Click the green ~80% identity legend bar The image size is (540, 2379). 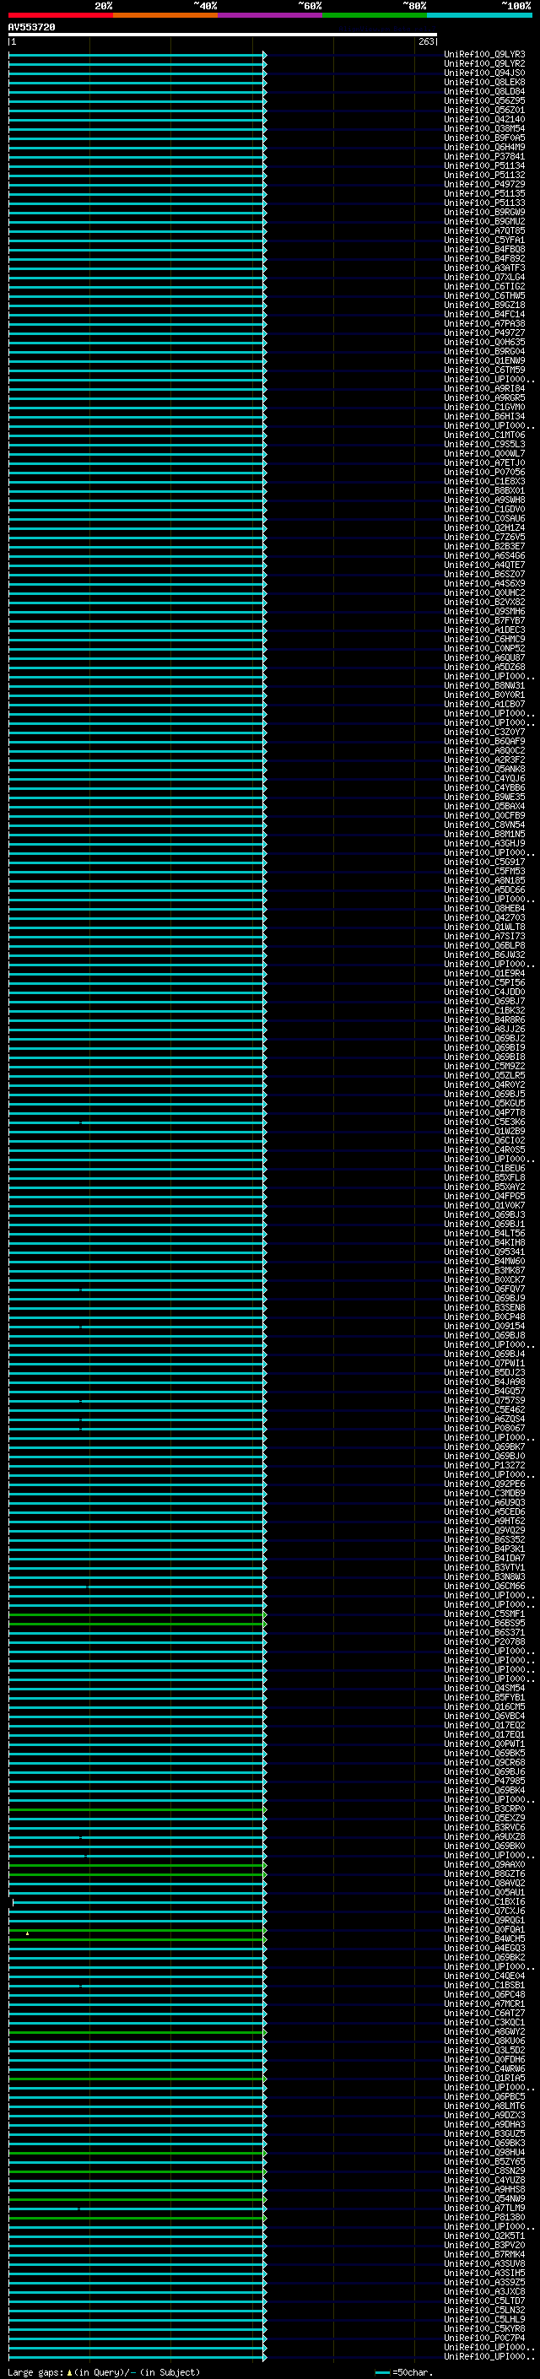(374, 16)
